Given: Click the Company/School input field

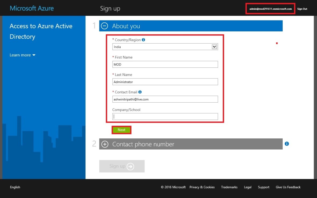Looking at the screenshot, I should [165, 117].
